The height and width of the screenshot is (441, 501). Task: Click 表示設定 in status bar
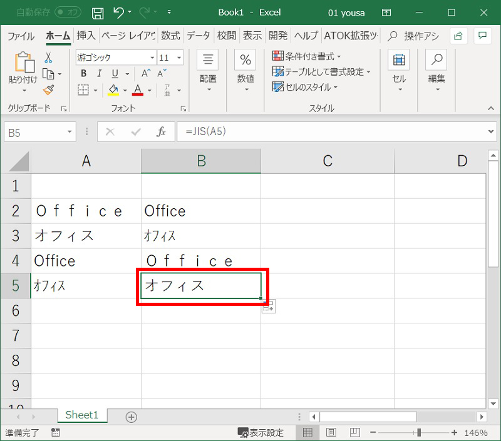pyautogui.click(x=261, y=433)
